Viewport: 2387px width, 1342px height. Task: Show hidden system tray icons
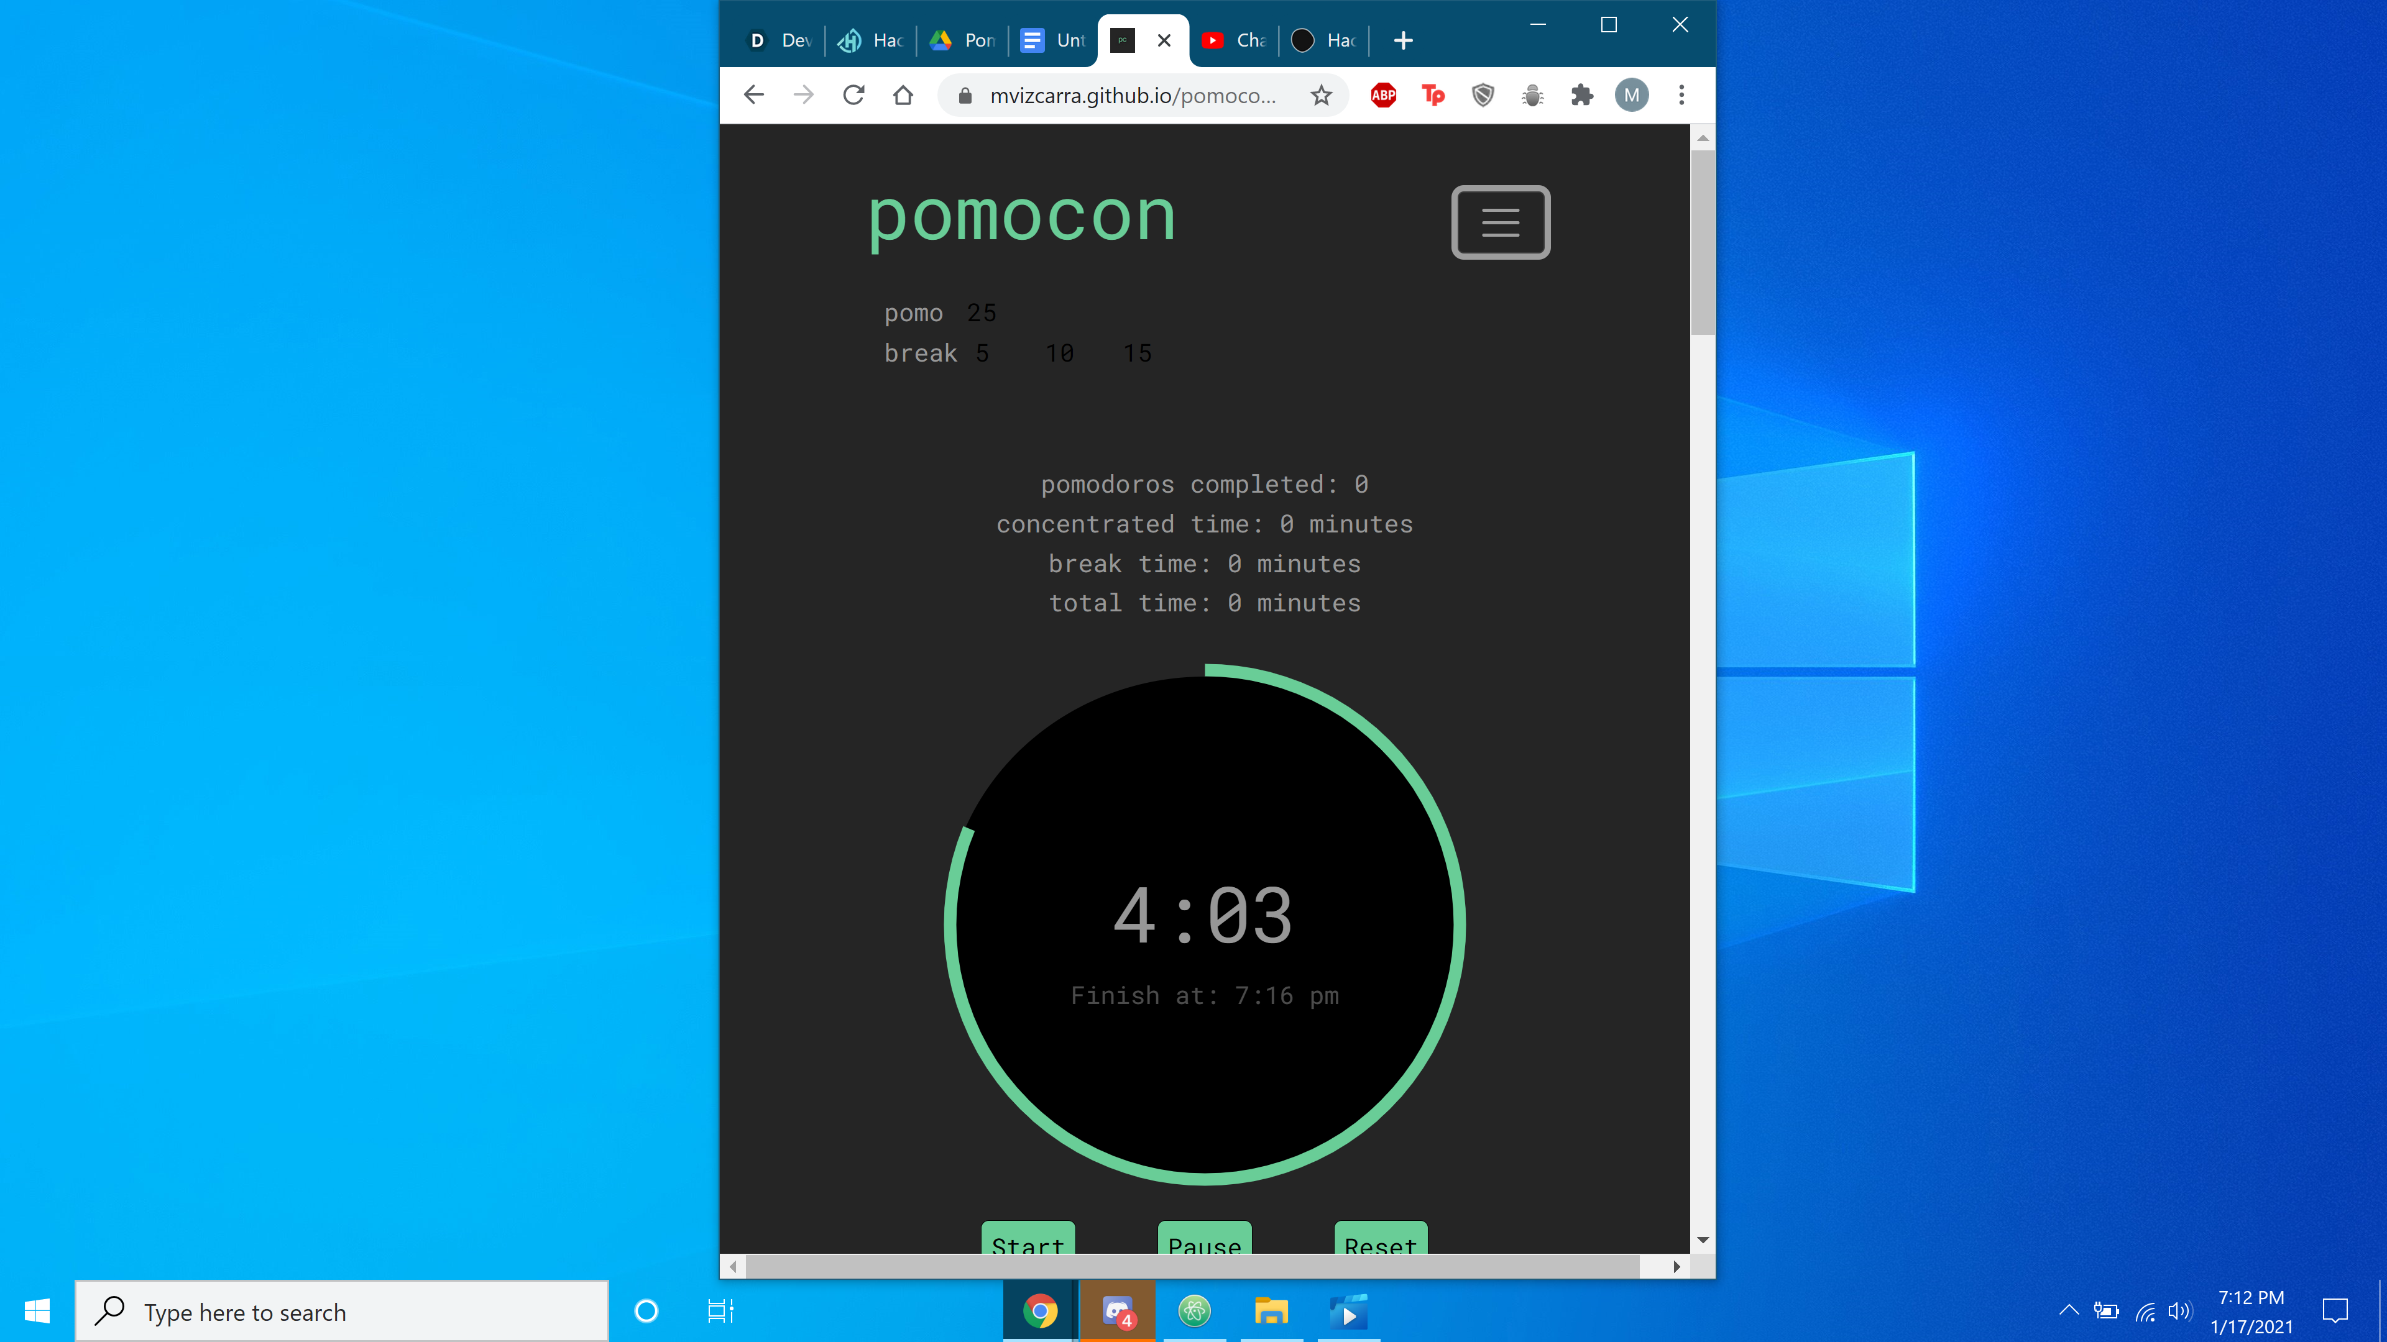(2068, 1310)
